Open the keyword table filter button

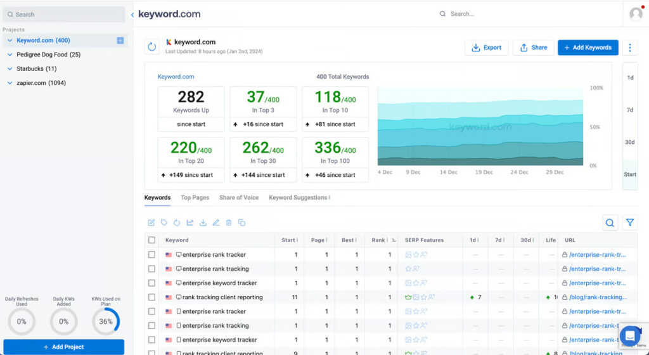pyautogui.click(x=629, y=223)
